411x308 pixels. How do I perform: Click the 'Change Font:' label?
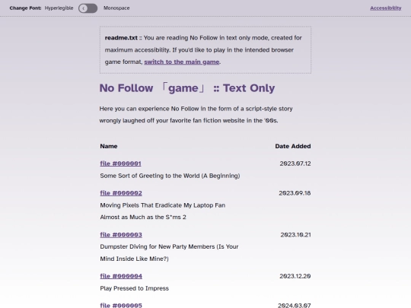[25, 8]
